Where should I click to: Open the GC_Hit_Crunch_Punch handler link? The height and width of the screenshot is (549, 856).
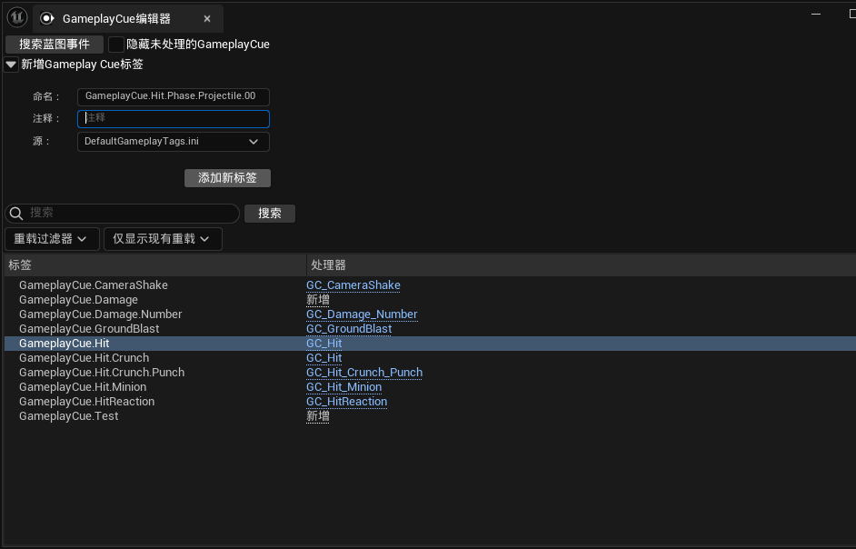coord(364,373)
